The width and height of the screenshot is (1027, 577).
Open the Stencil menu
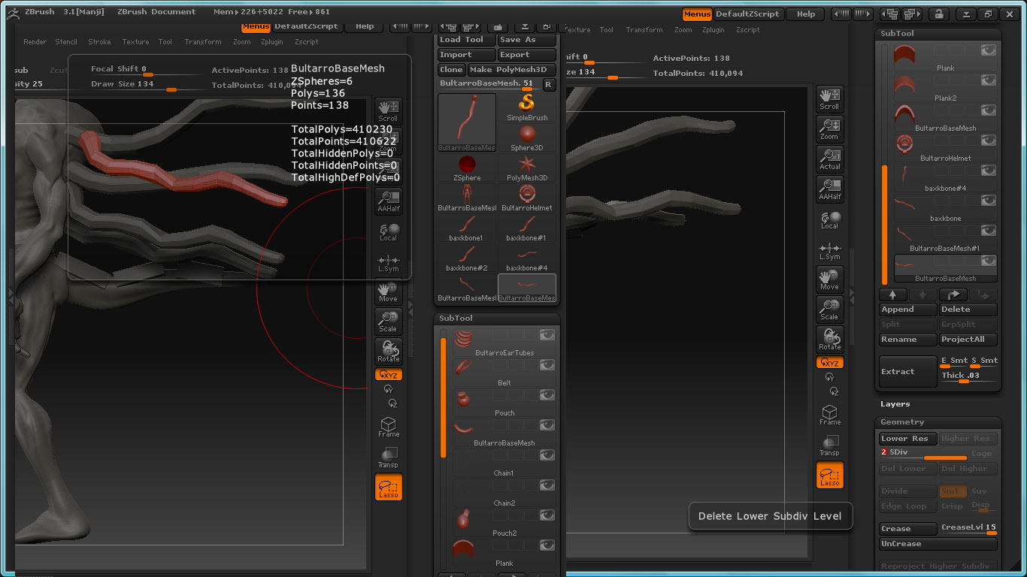click(66, 42)
